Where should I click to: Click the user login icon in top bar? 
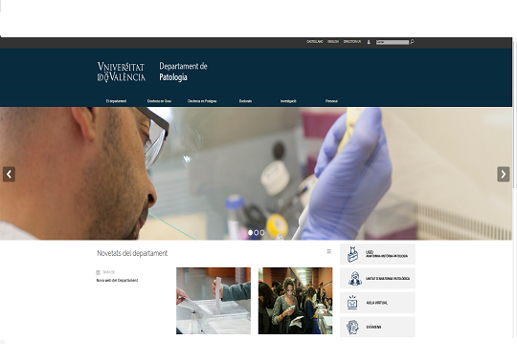click(x=369, y=42)
